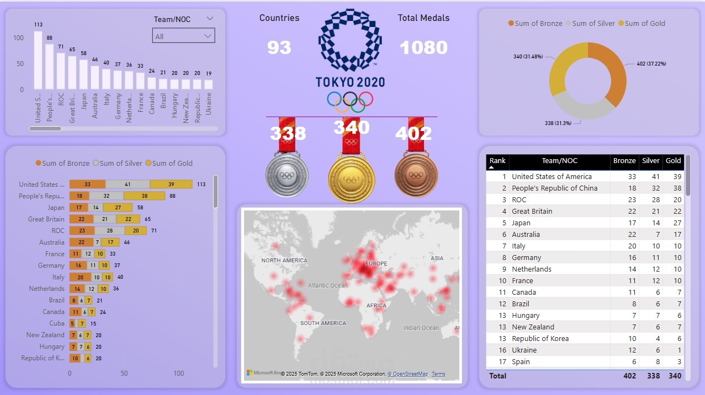705x395 pixels.
Task: Click Australia's bronze bar segment showing 22
Action: click(81, 242)
